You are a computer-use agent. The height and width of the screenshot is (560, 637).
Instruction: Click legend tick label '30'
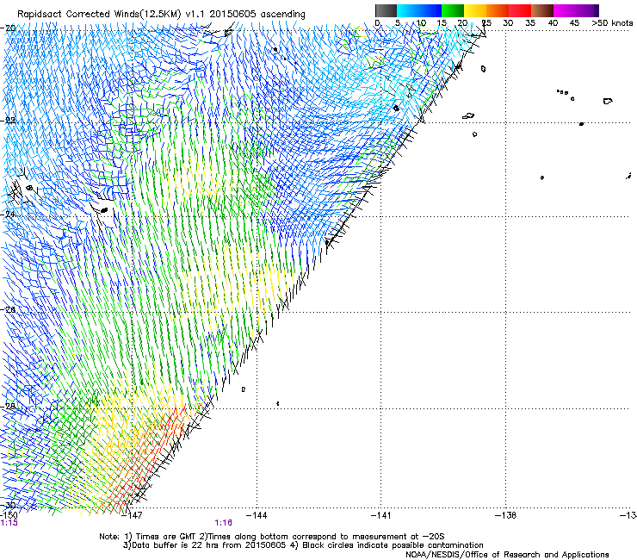coord(508,23)
